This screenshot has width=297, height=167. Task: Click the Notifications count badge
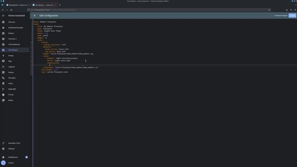pyautogui.click(x=26, y=157)
